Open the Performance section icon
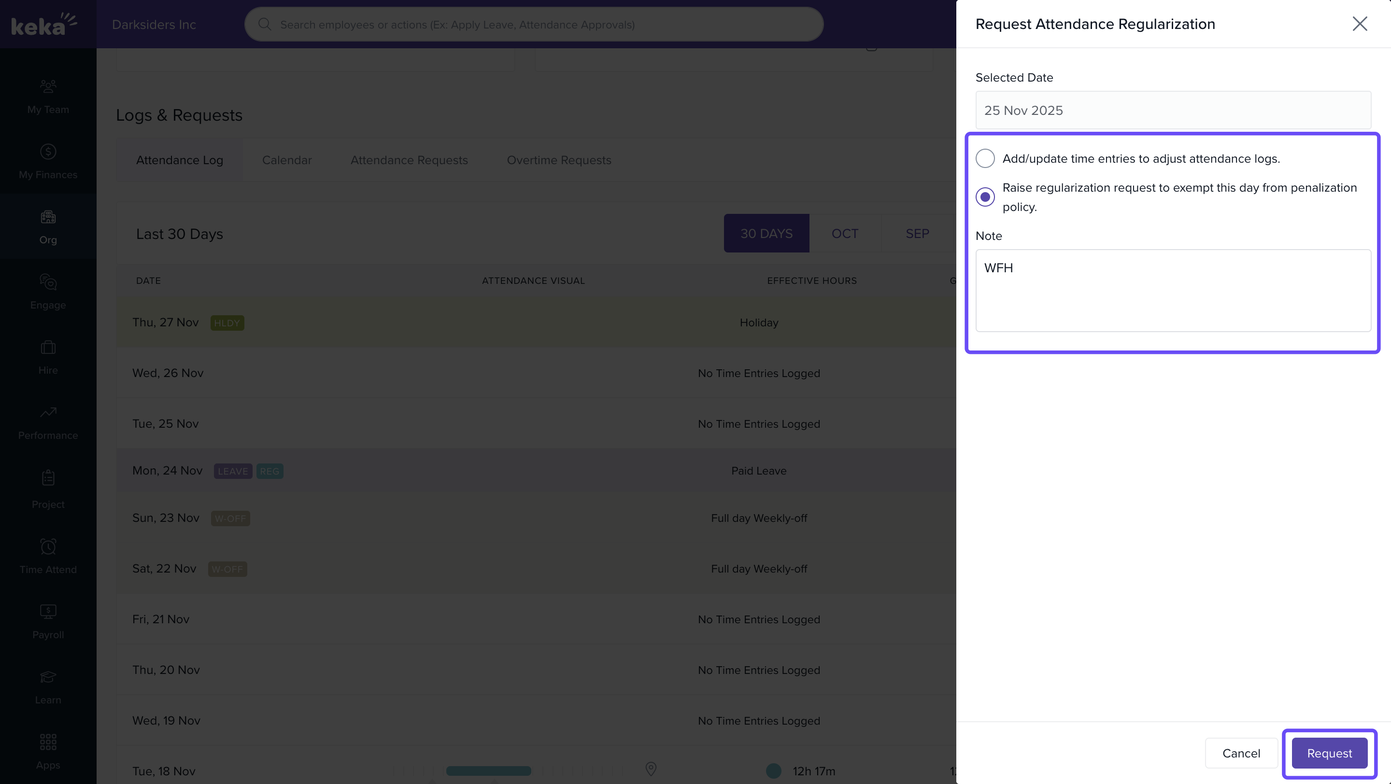Image resolution: width=1391 pixels, height=784 pixels. point(48,413)
